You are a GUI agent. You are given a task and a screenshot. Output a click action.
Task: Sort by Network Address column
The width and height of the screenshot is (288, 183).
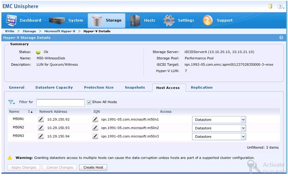pyautogui.click(x=65, y=112)
